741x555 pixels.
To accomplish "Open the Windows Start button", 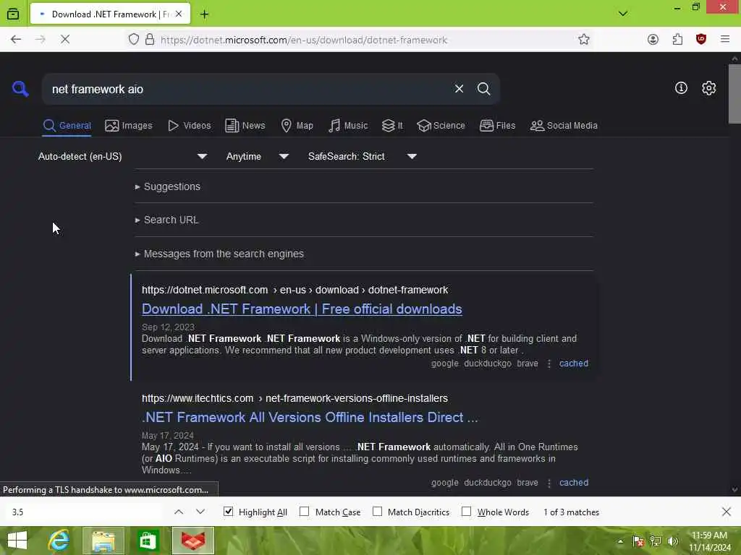I will pos(17,541).
